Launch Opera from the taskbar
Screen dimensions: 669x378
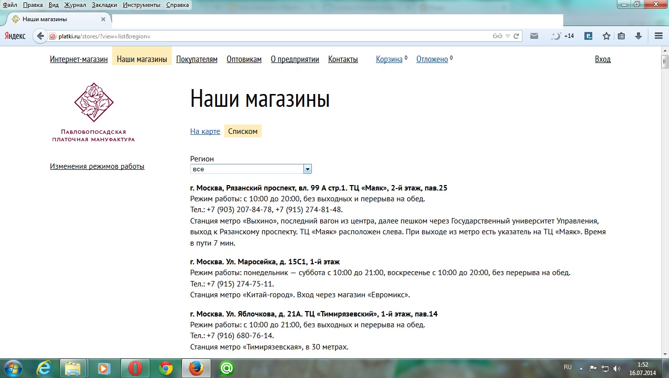click(x=135, y=368)
